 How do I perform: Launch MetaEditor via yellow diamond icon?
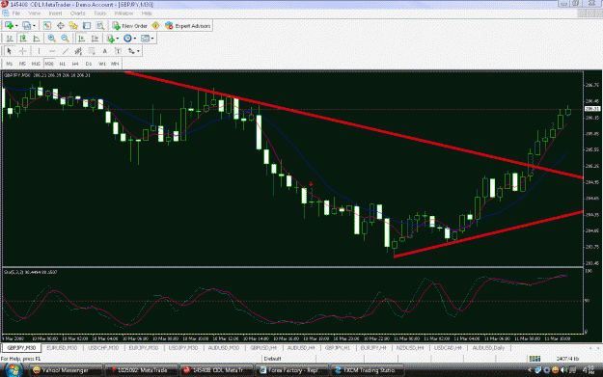[155, 26]
